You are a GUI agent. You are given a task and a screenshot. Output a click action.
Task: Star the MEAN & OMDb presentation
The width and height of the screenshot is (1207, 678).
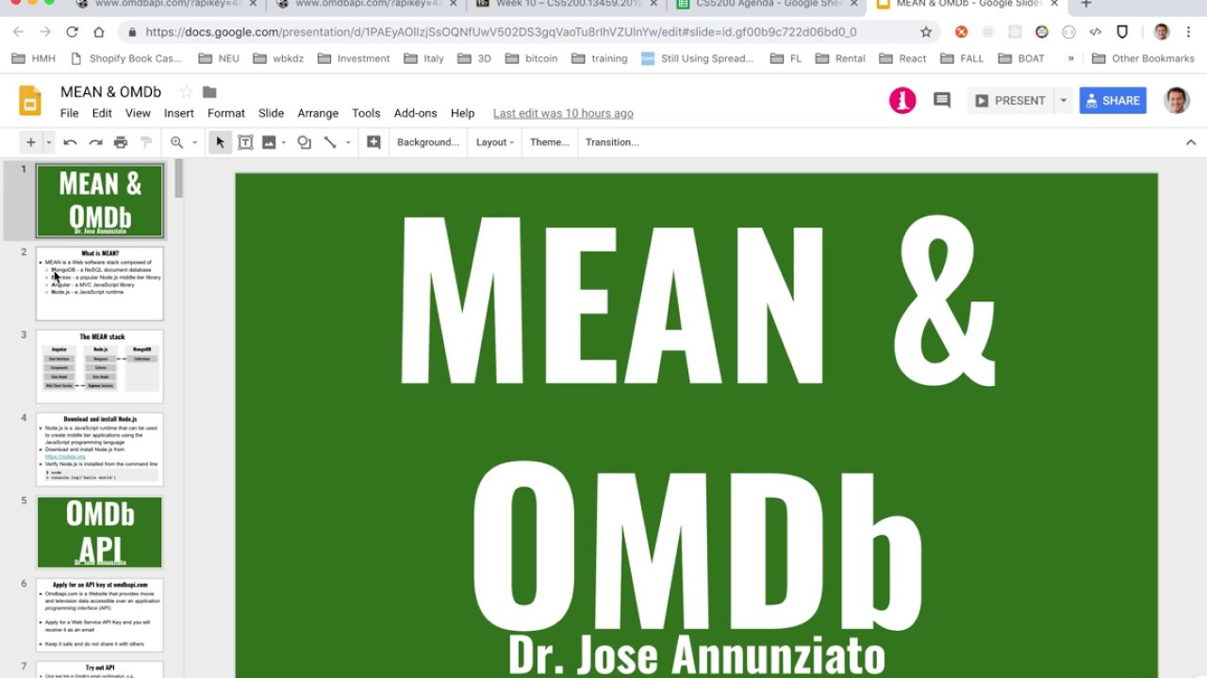tap(186, 92)
